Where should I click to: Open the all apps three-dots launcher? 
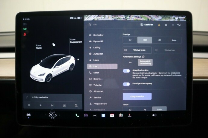pos(95,115)
